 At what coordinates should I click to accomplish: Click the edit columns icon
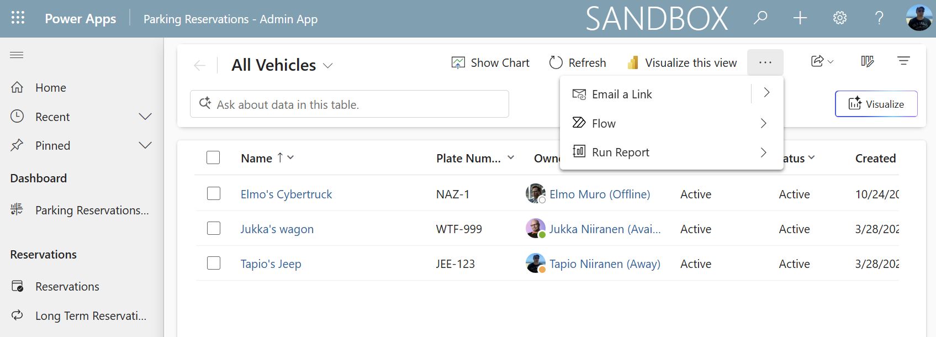coord(868,61)
